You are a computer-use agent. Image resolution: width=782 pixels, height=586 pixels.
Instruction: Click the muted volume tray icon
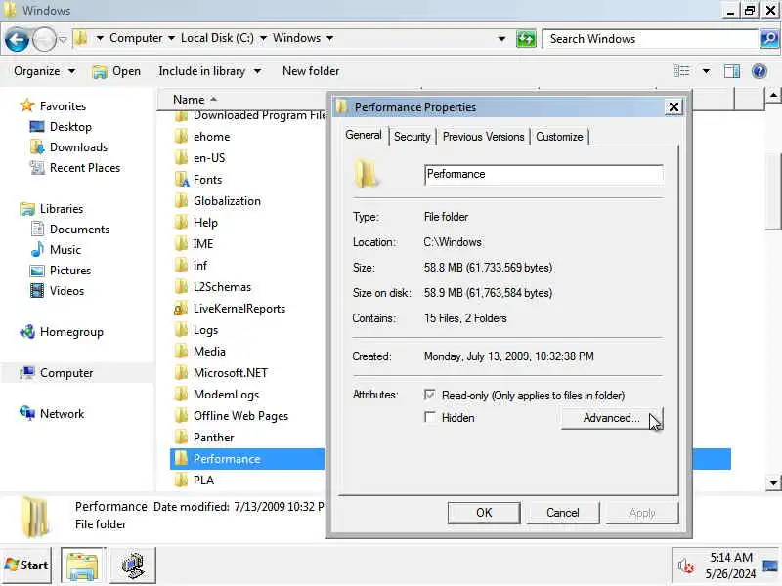(686, 566)
